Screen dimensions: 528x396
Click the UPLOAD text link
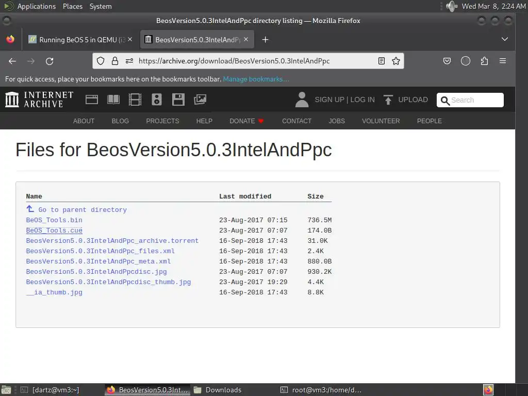click(413, 100)
